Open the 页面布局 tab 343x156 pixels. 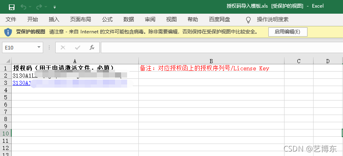[80, 19]
